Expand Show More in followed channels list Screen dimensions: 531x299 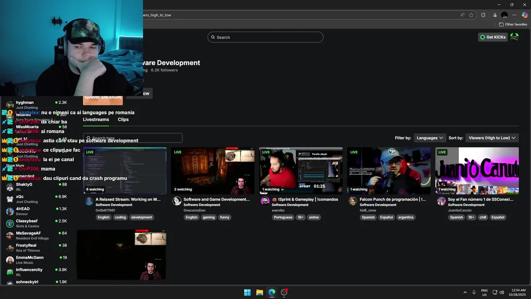[x=15, y=166]
